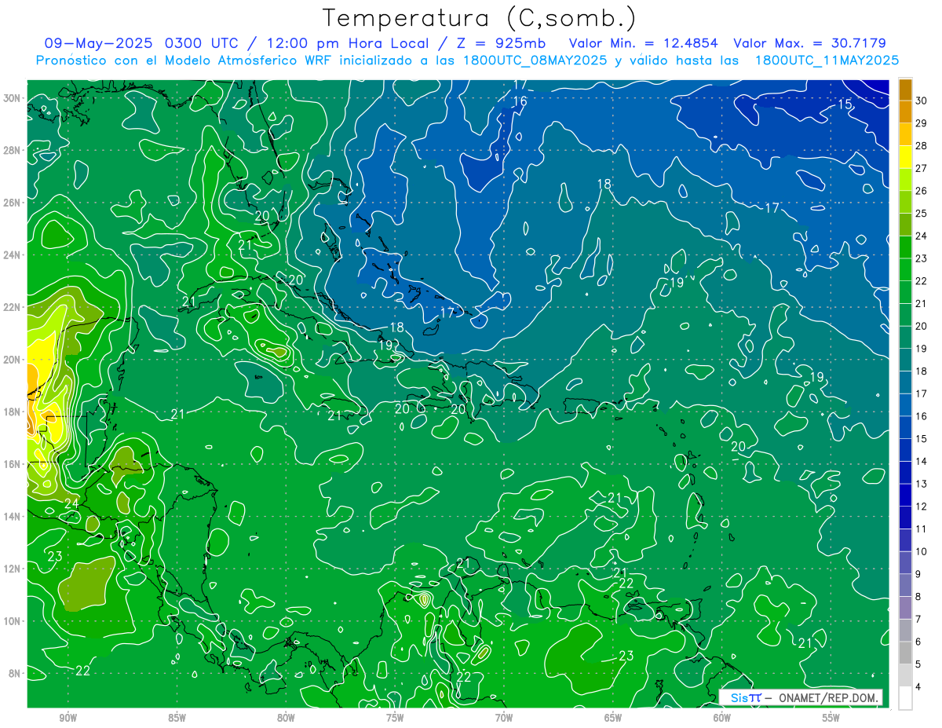Click the yellow swatch between 27 and 28
The width and height of the screenshot is (942, 728).
click(905, 157)
